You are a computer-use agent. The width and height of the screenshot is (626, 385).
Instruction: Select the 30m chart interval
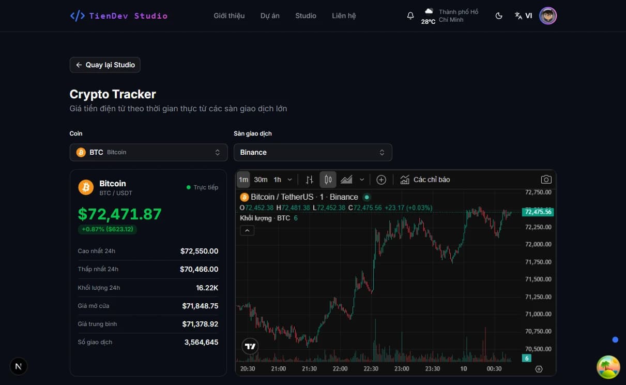(261, 180)
